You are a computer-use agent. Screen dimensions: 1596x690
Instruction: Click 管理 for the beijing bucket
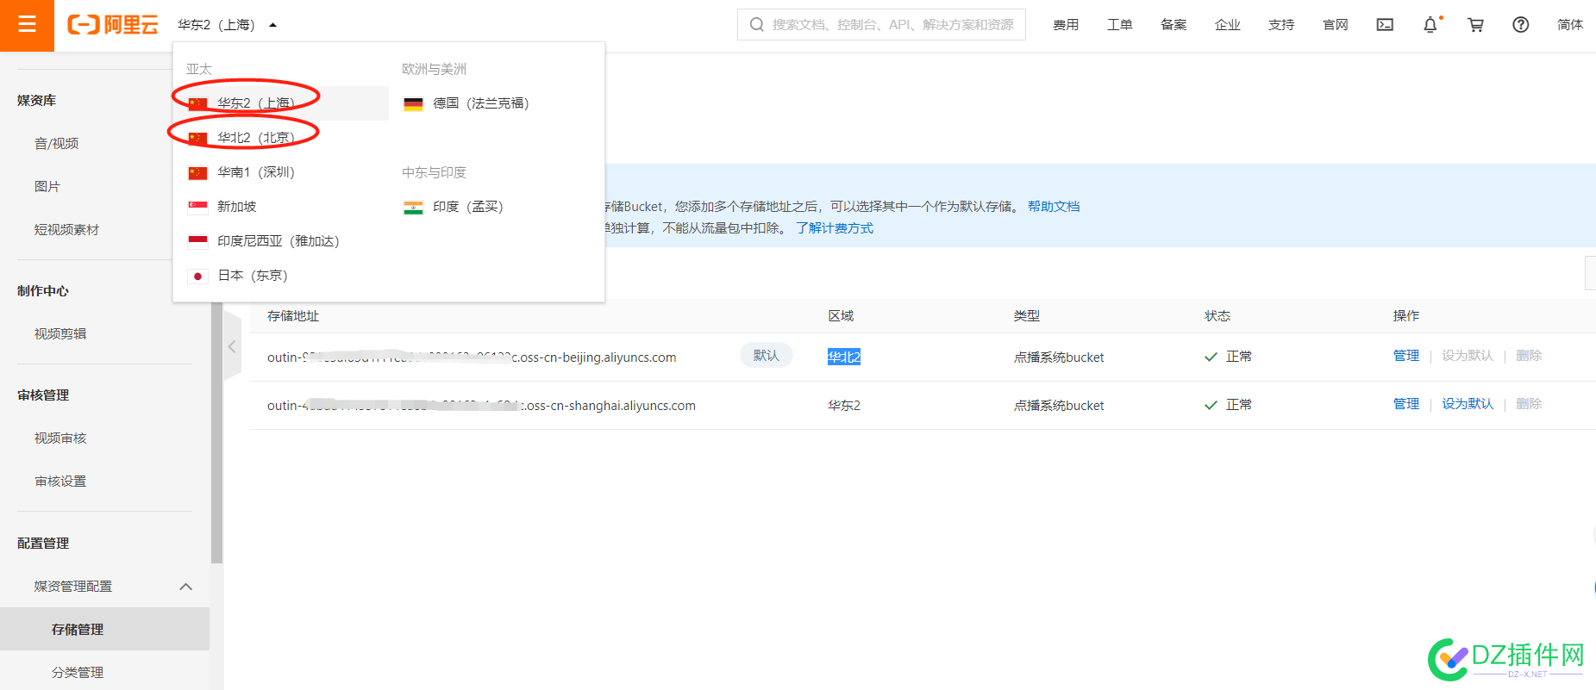[1406, 356]
